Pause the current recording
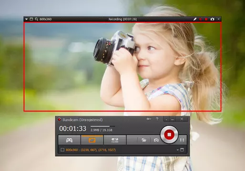This screenshot has width=245, height=171. 182,140
